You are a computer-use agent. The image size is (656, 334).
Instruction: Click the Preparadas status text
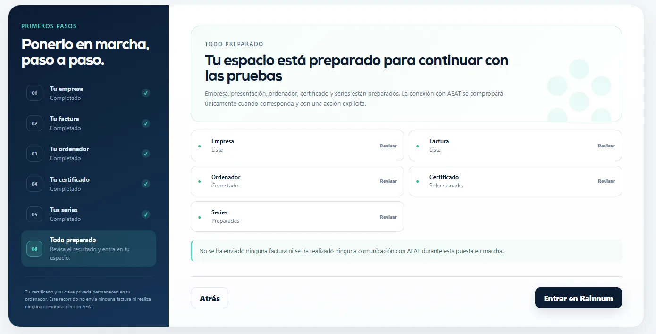tap(225, 221)
